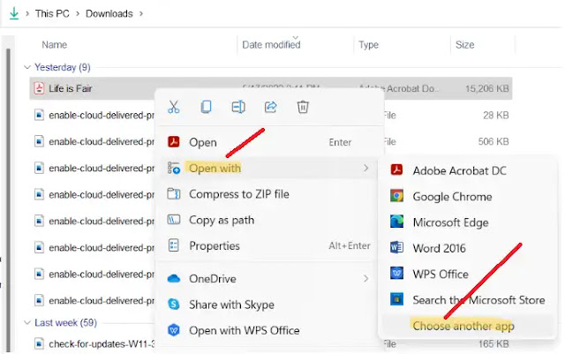The height and width of the screenshot is (354, 565).
Task: Select the enable-cloud-delivered file sized 506 KB
Action: (x=102, y=141)
